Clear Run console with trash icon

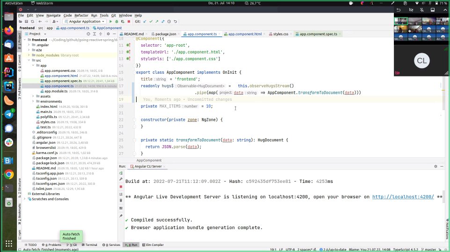click(x=121, y=201)
